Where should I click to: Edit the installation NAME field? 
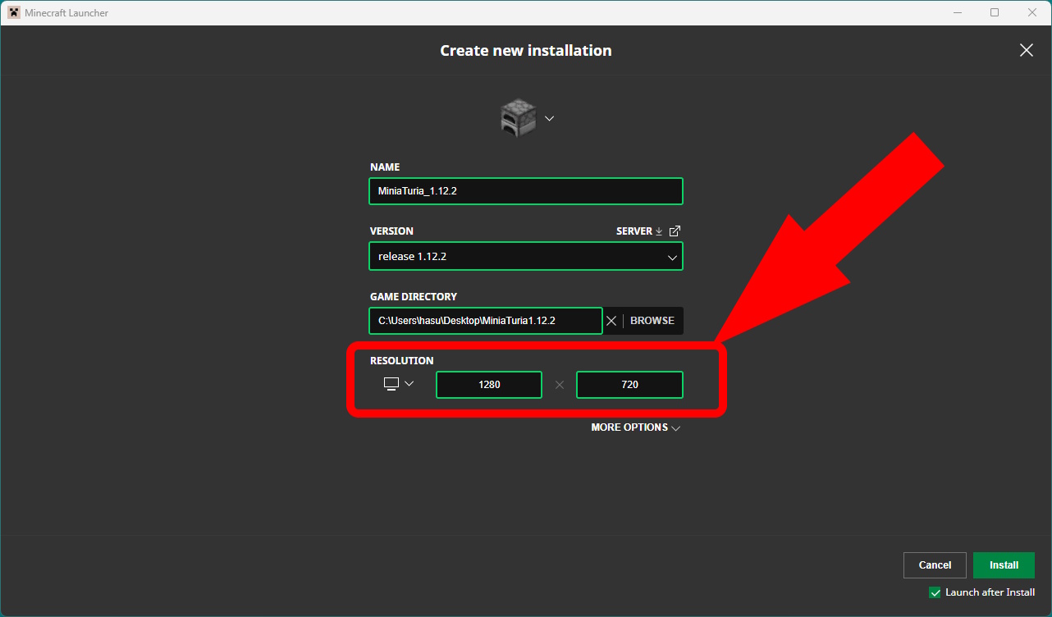pyautogui.click(x=526, y=191)
